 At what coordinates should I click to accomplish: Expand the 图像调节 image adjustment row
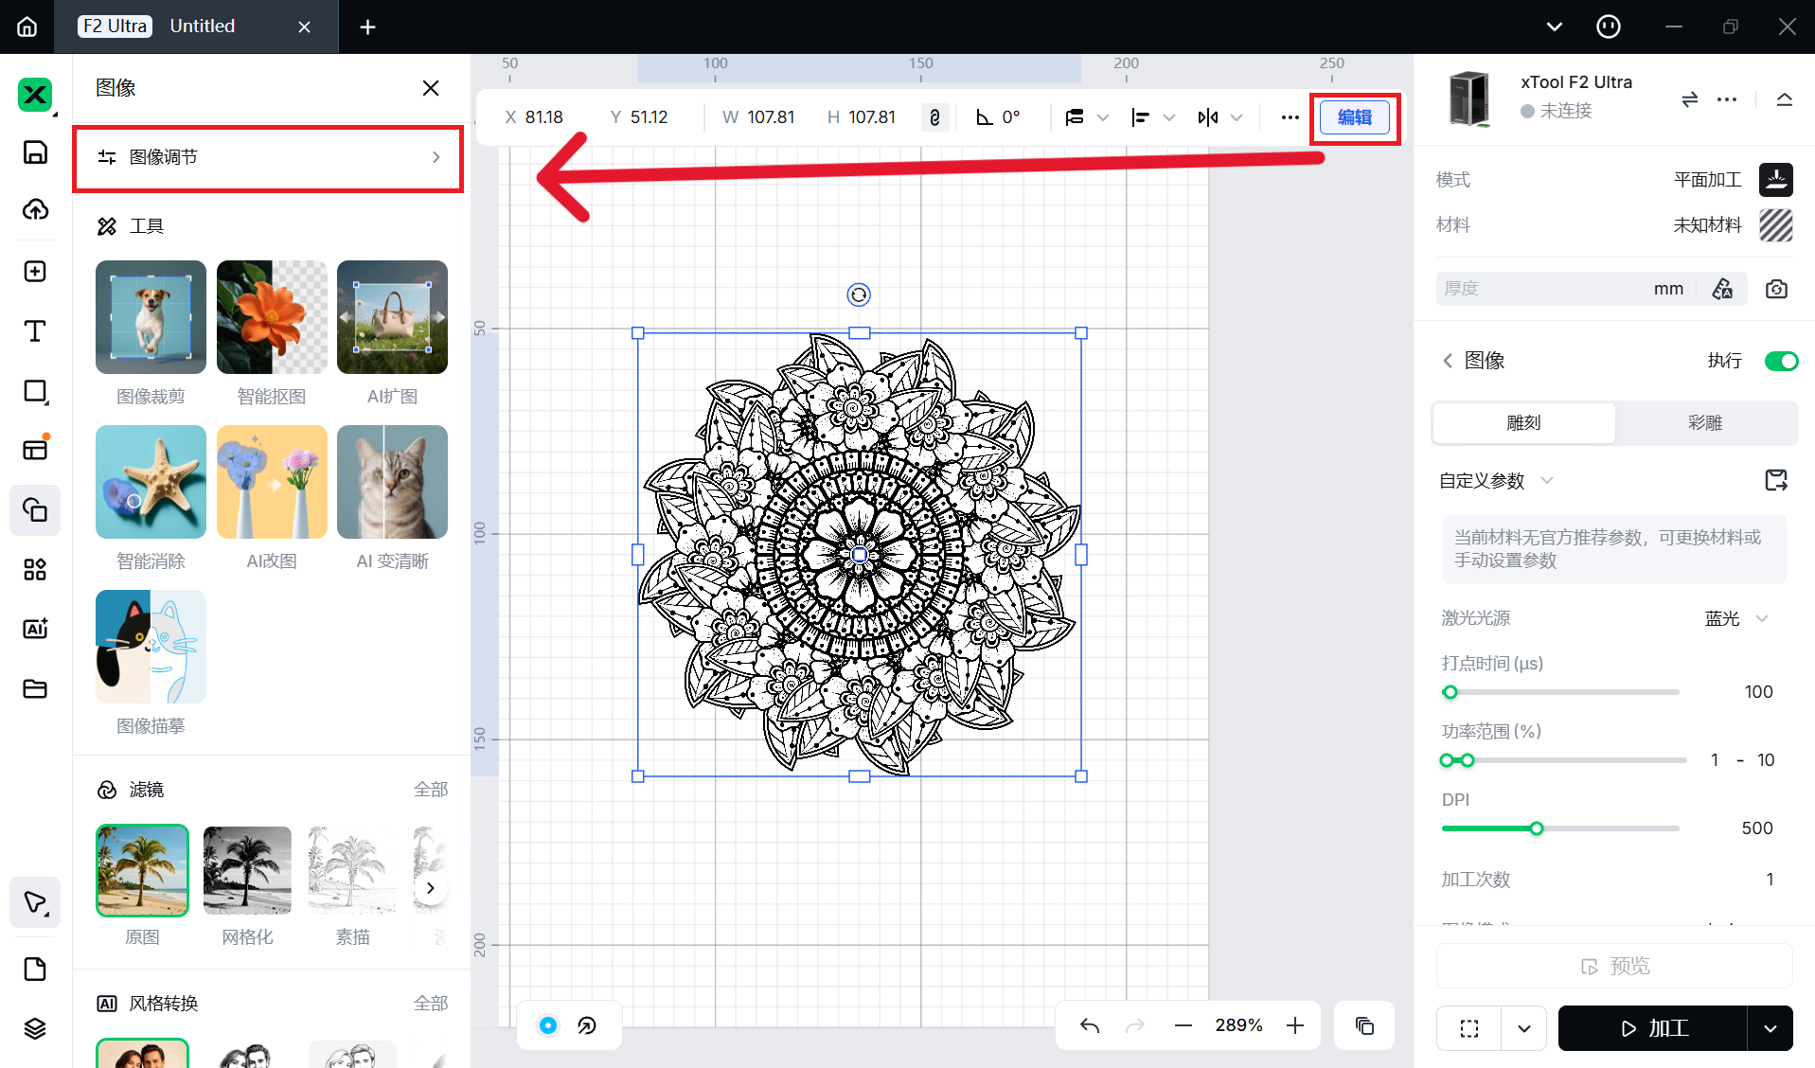pos(268,157)
